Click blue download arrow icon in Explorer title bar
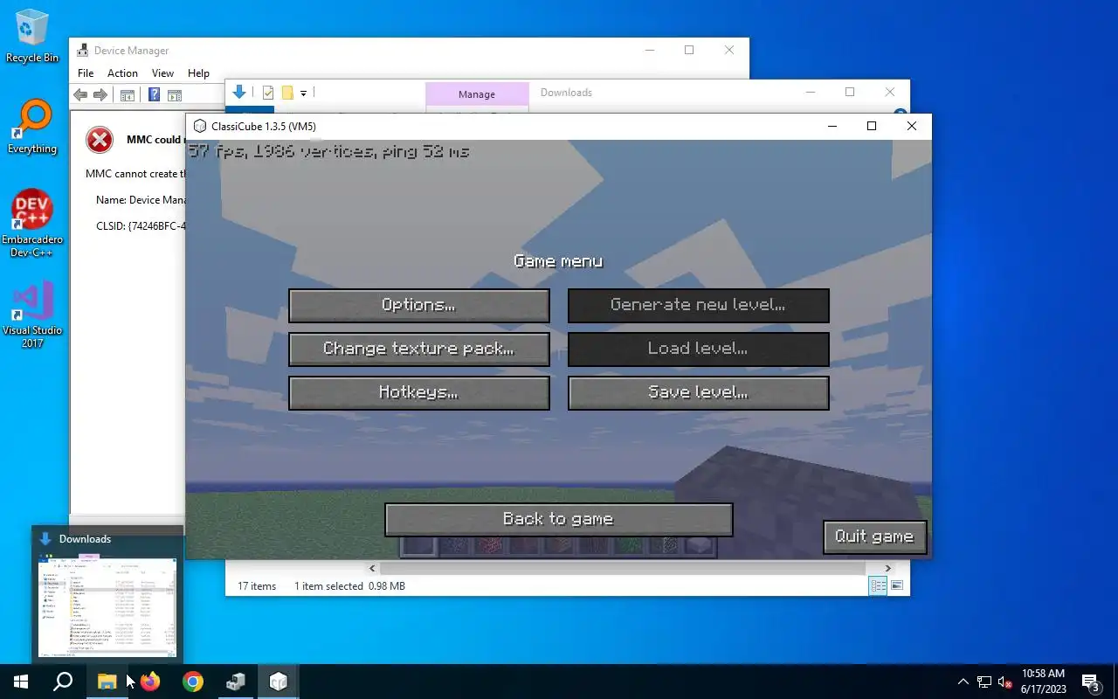 [238, 93]
